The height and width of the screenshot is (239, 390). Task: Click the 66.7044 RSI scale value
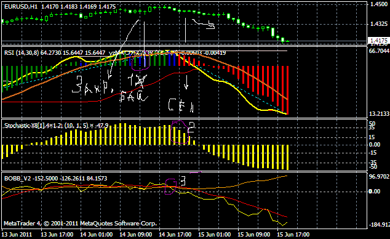[379, 51]
